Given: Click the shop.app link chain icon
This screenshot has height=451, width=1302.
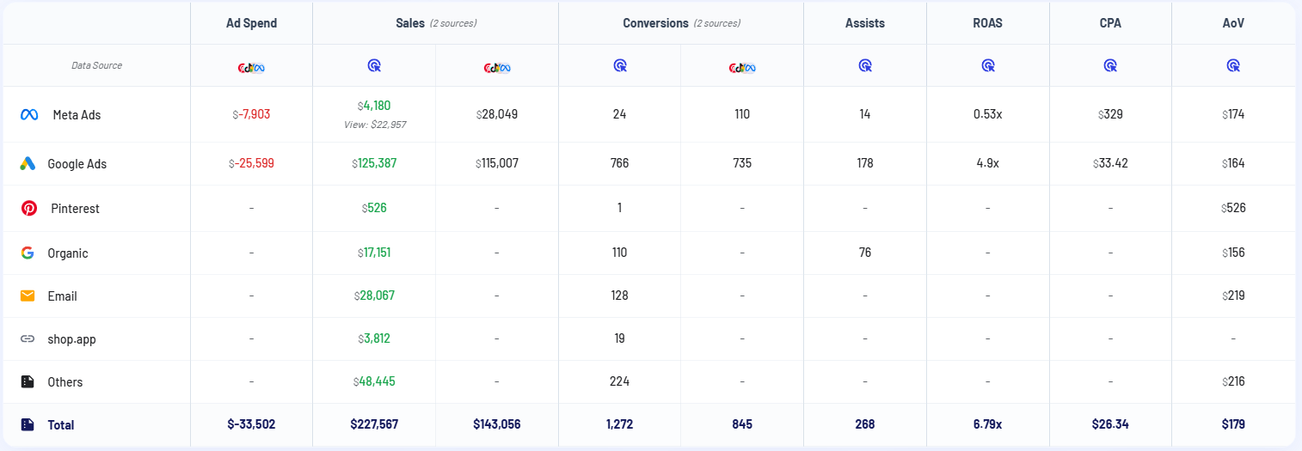Looking at the screenshot, I should point(28,338).
